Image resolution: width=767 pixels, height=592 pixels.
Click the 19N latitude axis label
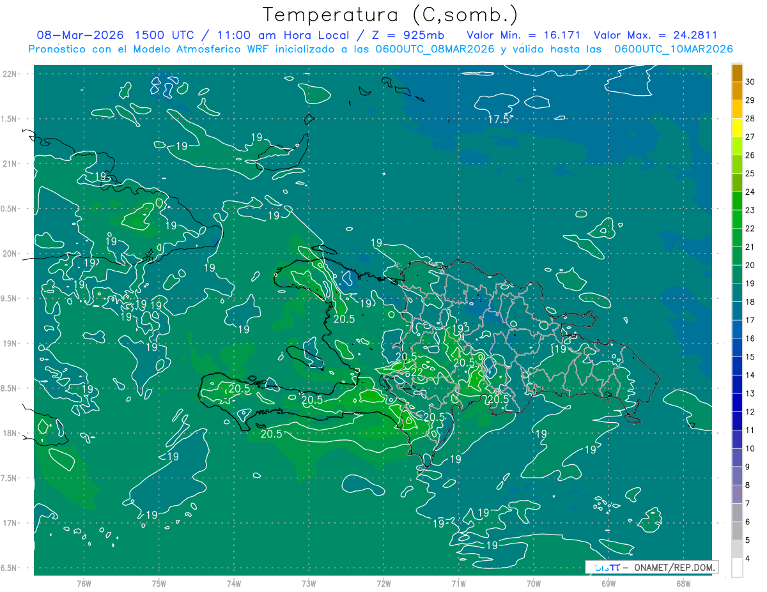click(10, 343)
